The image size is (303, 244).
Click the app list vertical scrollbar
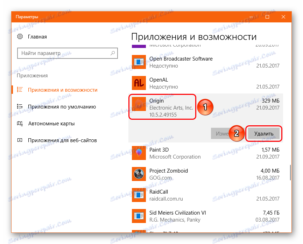point(290,173)
